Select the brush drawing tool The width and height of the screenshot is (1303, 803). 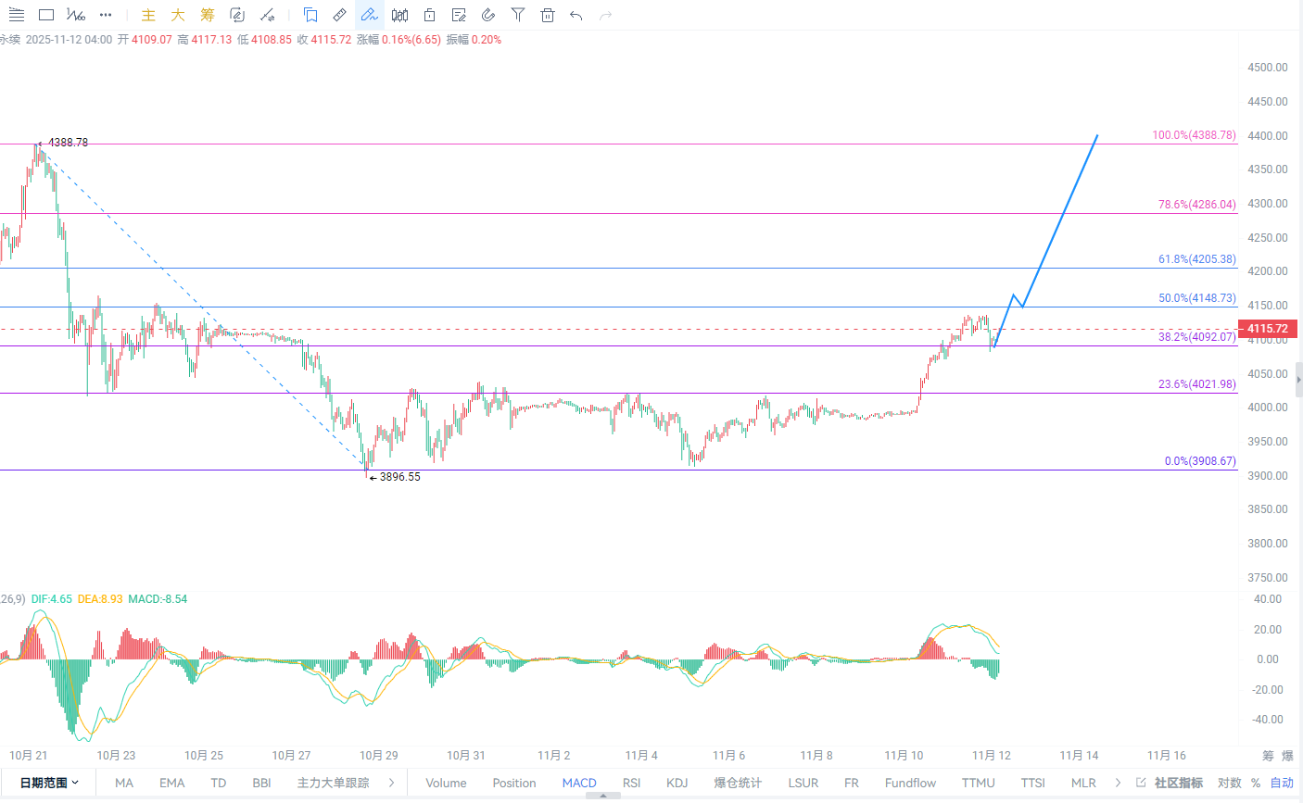pyautogui.click(x=369, y=15)
